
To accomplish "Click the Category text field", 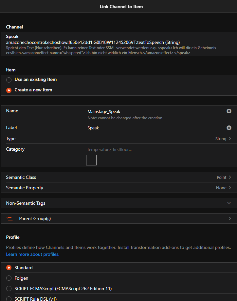I will point(154,149).
